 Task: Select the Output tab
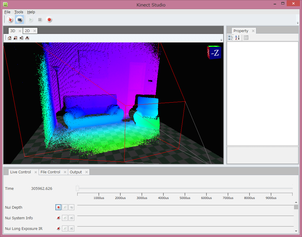coord(76,172)
